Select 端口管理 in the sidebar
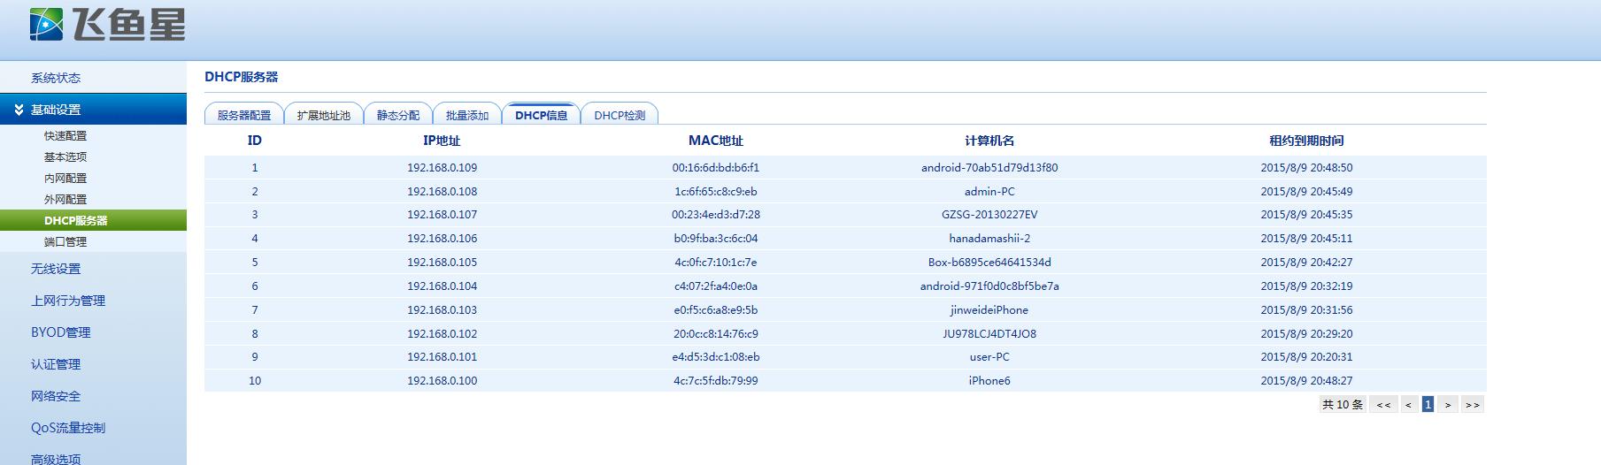The image size is (1601, 465). point(65,242)
